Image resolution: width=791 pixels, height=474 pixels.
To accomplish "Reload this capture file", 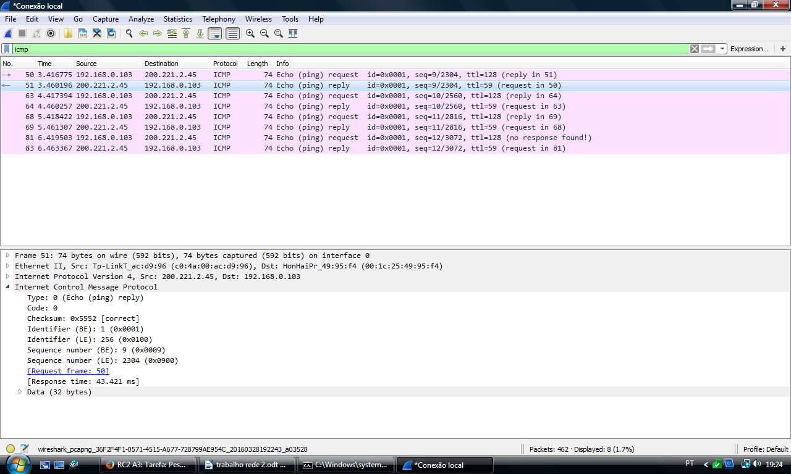I will pyautogui.click(x=111, y=33).
